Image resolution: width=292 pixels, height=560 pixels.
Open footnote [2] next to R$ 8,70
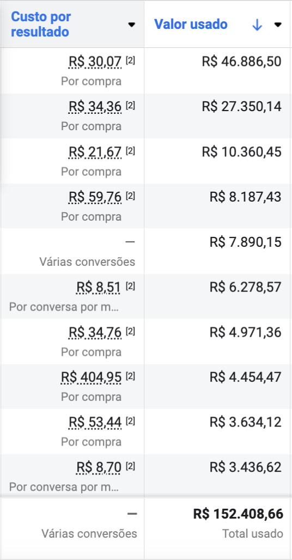click(x=130, y=466)
